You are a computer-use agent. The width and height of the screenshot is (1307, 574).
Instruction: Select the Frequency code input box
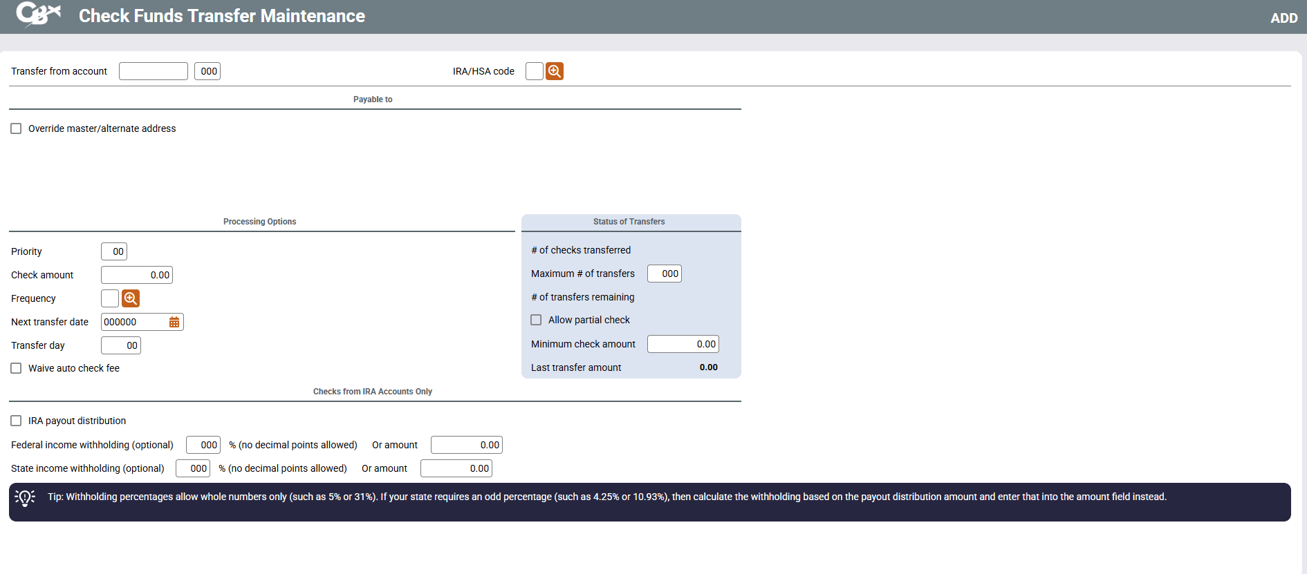click(x=110, y=298)
